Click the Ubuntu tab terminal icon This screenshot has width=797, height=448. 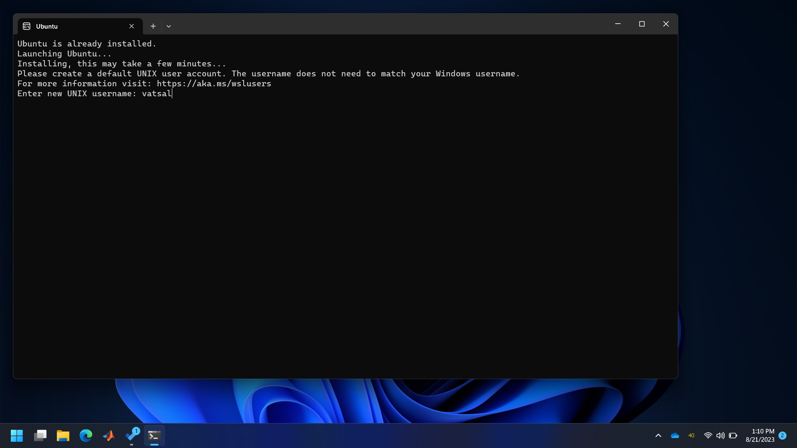[x=27, y=26]
